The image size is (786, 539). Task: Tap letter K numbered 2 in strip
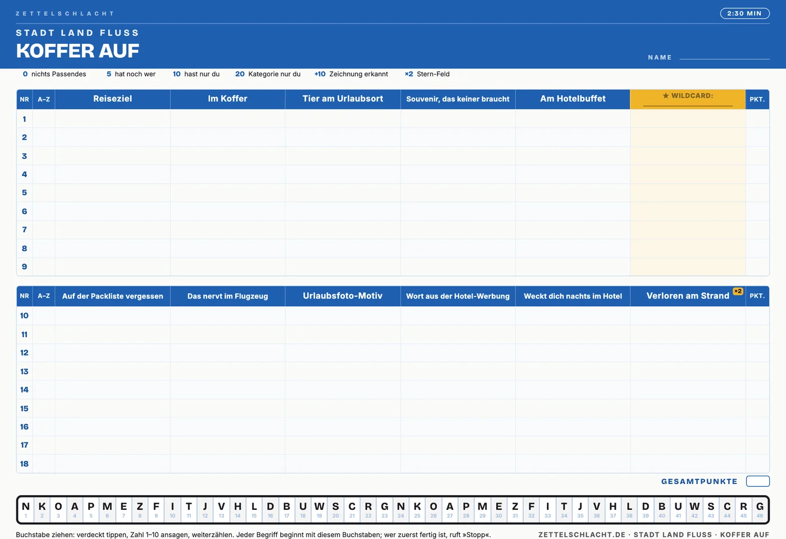coord(42,509)
